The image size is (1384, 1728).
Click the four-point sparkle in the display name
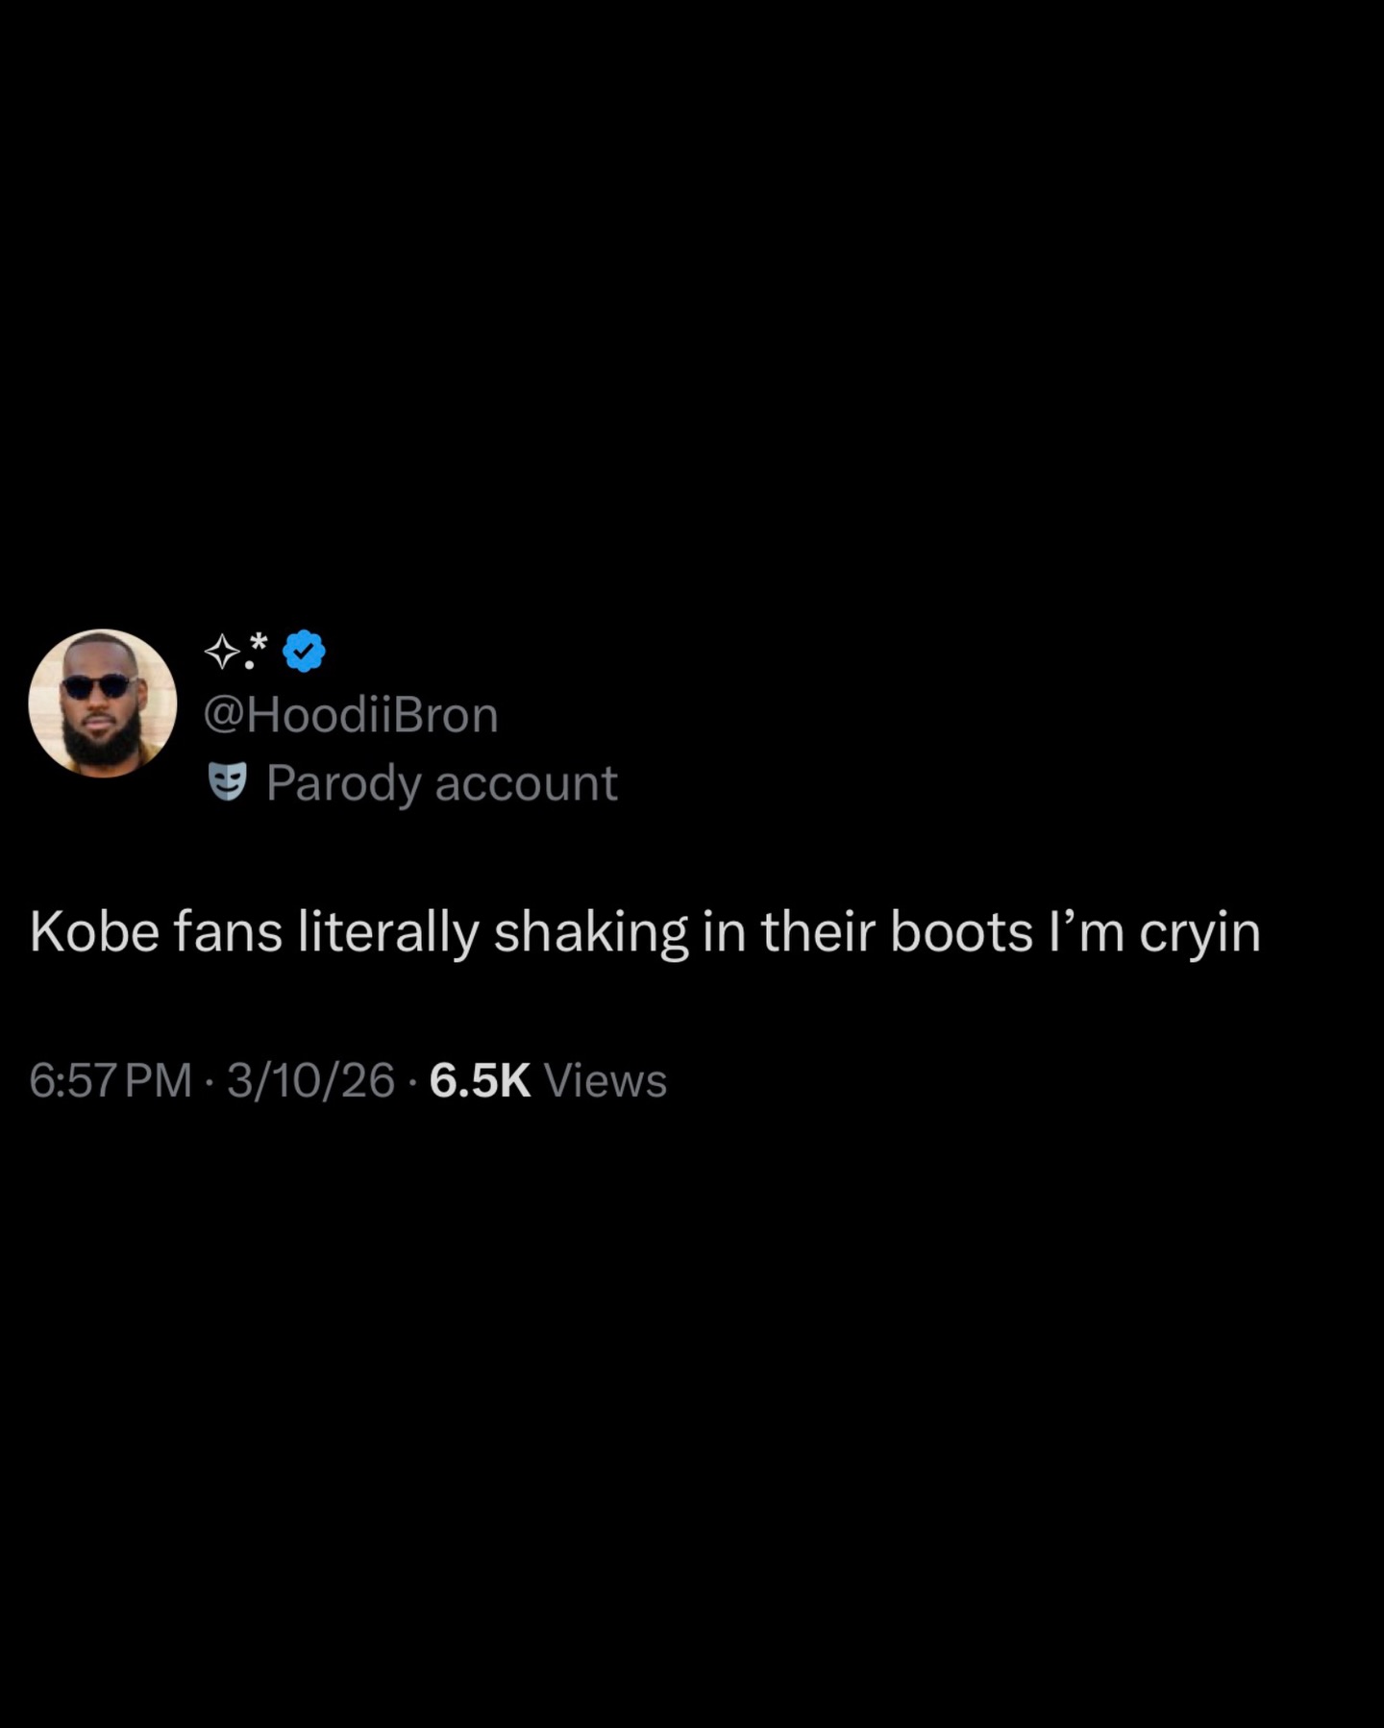222,653
